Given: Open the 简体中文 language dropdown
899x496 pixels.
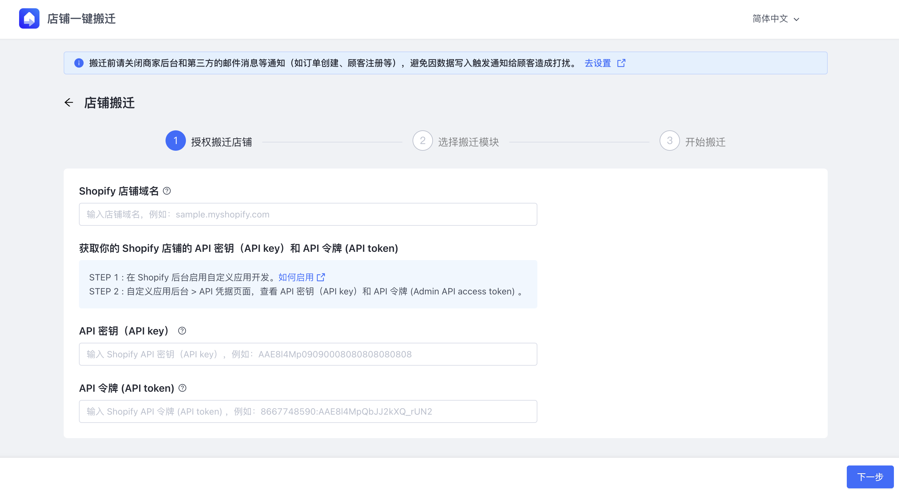Looking at the screenshot, I should 775,19.
